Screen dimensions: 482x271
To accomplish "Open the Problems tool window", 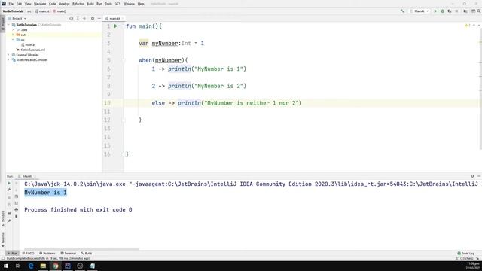I will 47,254.
